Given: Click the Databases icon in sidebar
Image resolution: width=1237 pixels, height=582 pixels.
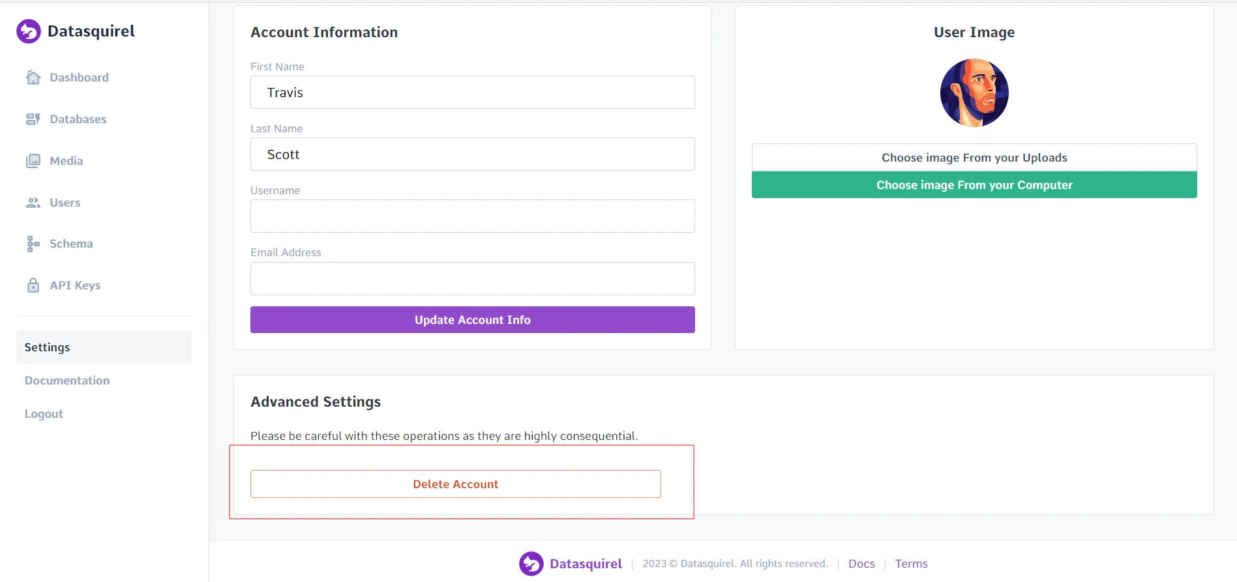Looking at the screenshot, I should 33,119.
